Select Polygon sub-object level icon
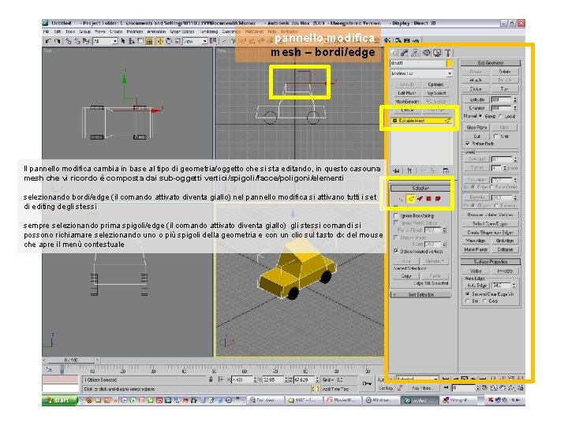This screenshot has height=426, width=568. coord(429,199)
